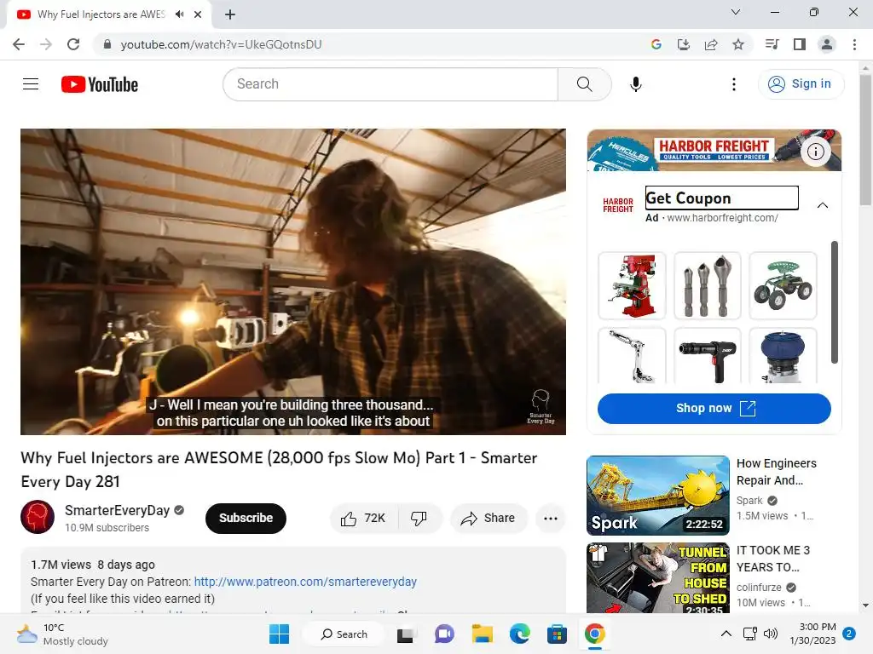Image resolution: width=873 pixels, height=654 pixels.
Task: Click the video player to pause
Action: pos(293,281)
